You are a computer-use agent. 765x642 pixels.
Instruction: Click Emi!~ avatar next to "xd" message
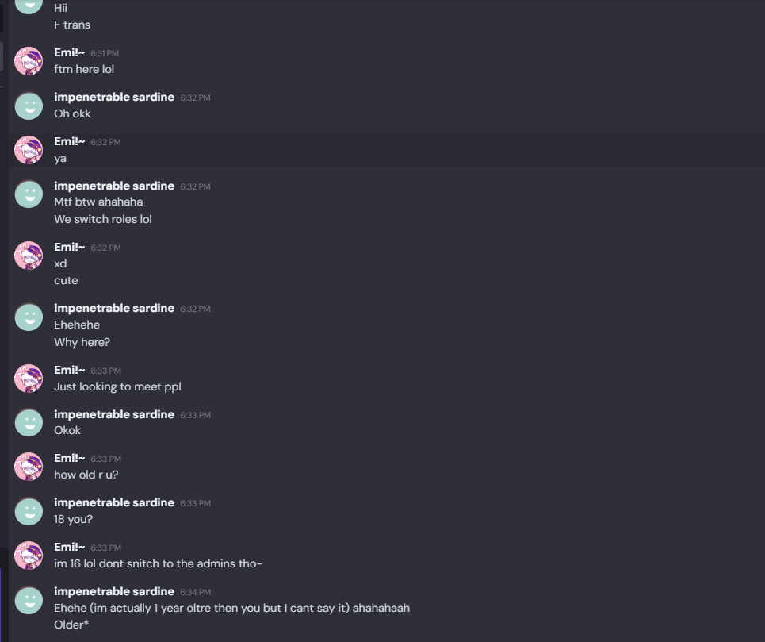pyautogui.click(x=29, y=256)
